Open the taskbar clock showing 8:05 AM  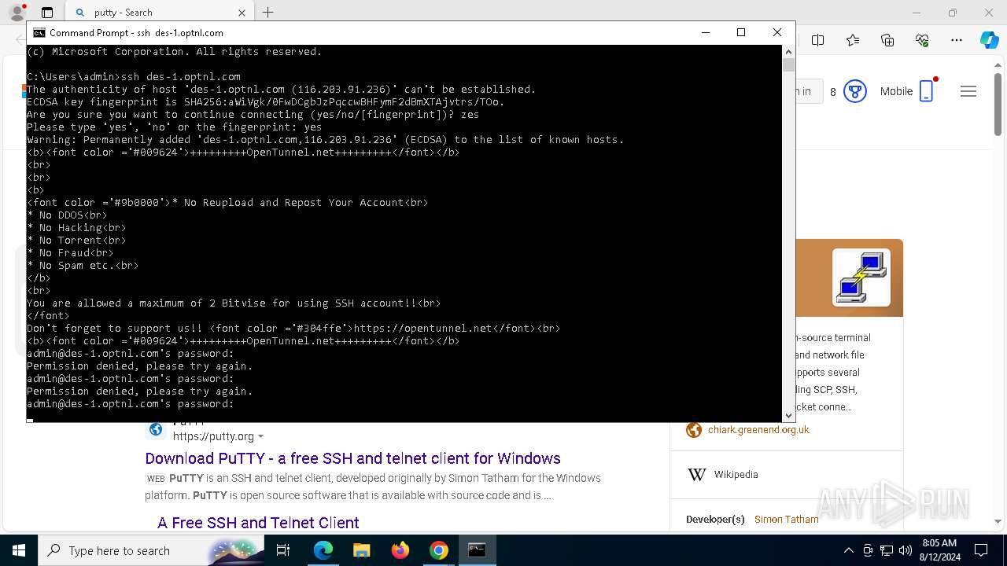939,550
